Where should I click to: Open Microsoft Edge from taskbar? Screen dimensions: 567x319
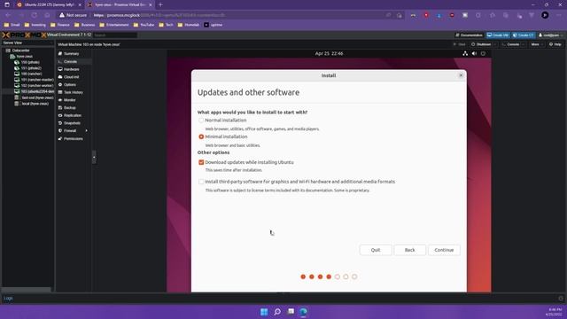click(x=303, y=312)
